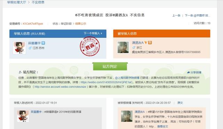Click orange V verified icon
The width and height of the screenshot is (223, 129).
[x=146, y=43]
